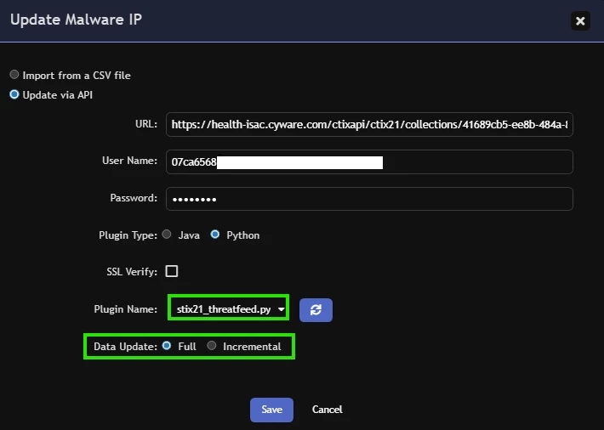
Task: Cancel the update dialog
Action: click(327, 410)
